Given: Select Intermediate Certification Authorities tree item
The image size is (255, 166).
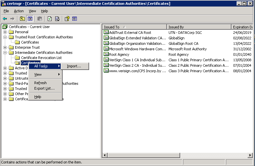Looking at the screenshot, I should coord(44,53).
